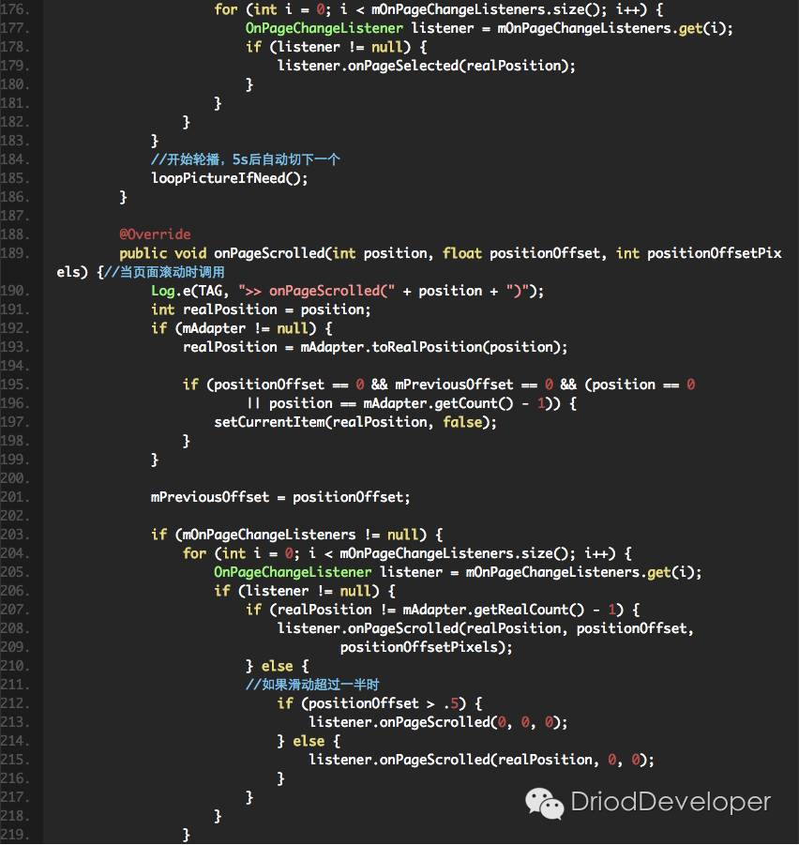Click the 'Log.e(TAG,' logging statement
Screen dimensions: 799x845
click(190, 291)
